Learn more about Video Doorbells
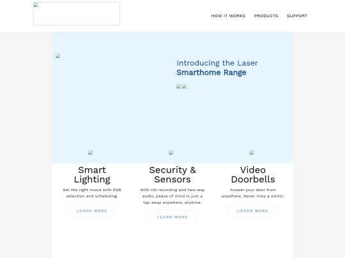The image size is (345, 258). coord(253,211)
